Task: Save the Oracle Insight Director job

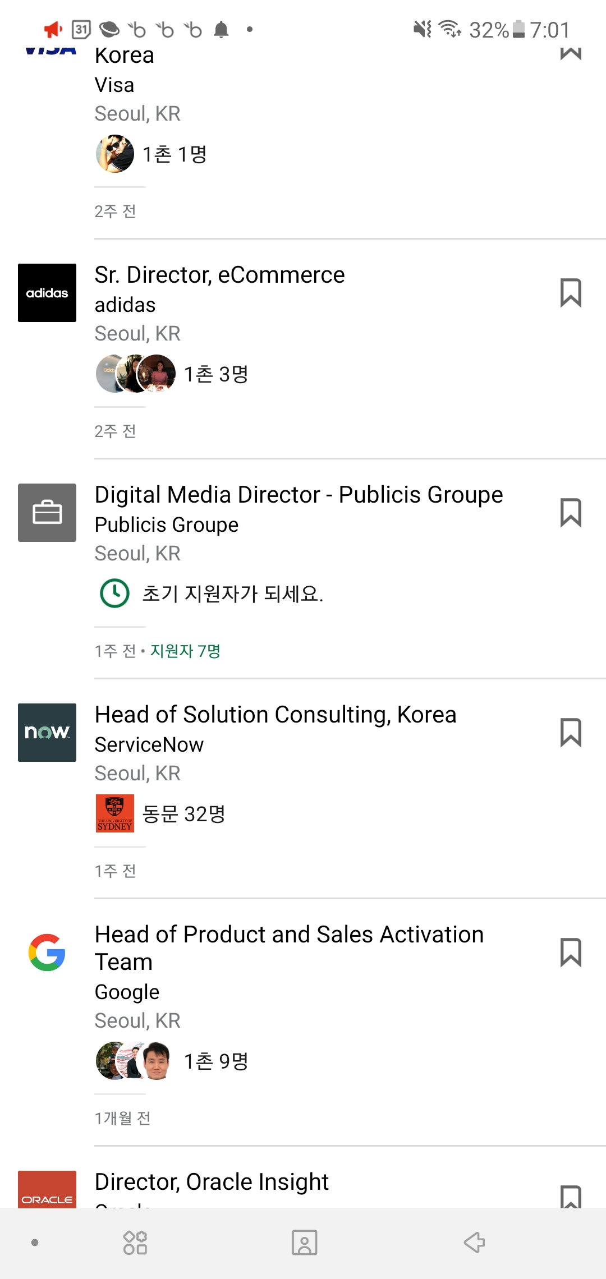Action: (x=570, y=1196)
